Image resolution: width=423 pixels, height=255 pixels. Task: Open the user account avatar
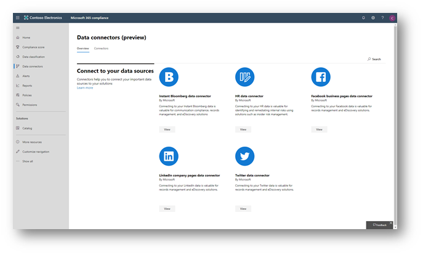(x=392, y=18)
